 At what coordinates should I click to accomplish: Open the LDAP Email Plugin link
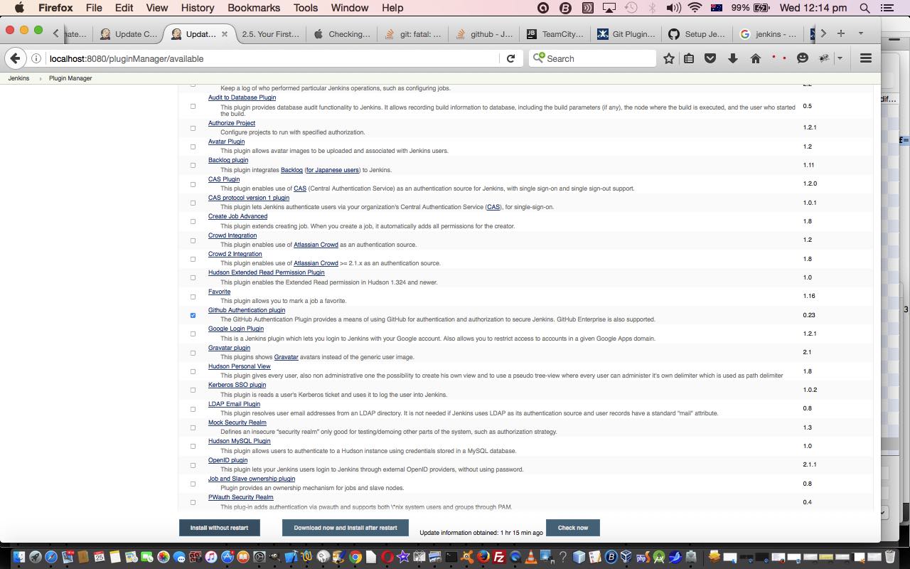234,404
